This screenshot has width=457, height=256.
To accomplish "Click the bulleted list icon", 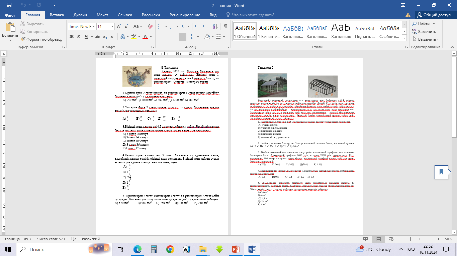I will tap(161, 26).
